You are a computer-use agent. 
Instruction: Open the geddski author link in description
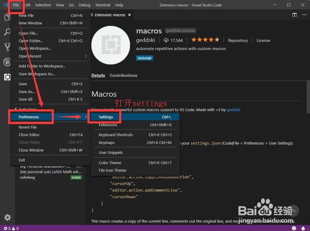(233, 110)
